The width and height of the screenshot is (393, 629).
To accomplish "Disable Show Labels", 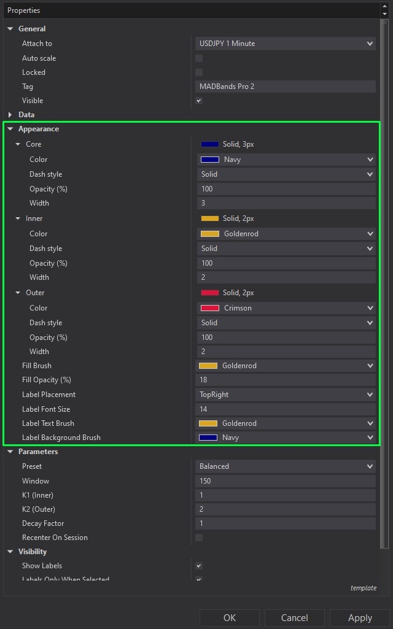I will 199,565.
